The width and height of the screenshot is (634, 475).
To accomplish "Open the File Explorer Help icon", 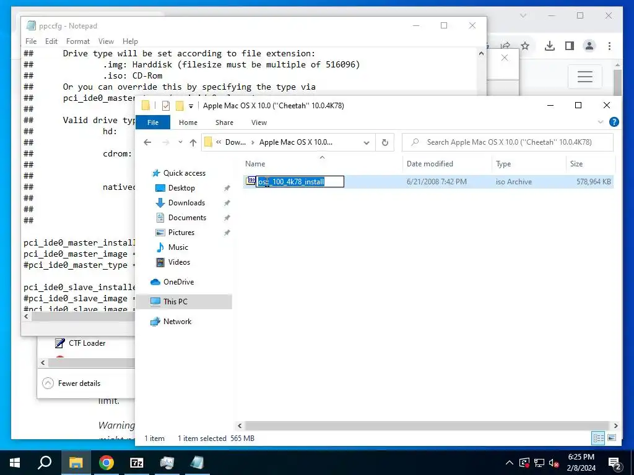I will tap(614, 122).
